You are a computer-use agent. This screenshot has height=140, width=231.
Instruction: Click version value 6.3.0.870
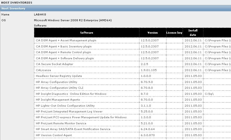click(148, 135)
